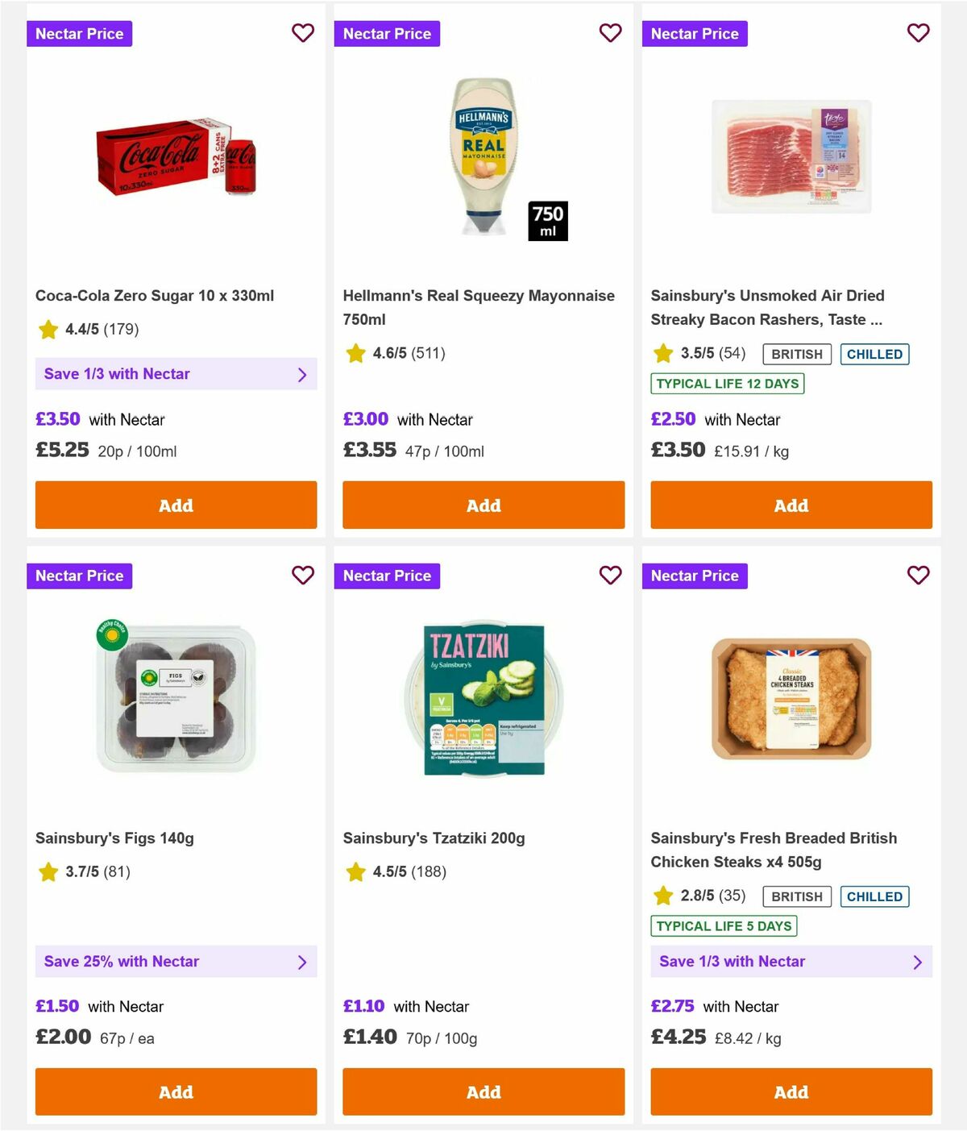This screenshot has width=967, height=1131.
Task: Click the star icon next to Figs rating
Action: [x=48, y=871]
